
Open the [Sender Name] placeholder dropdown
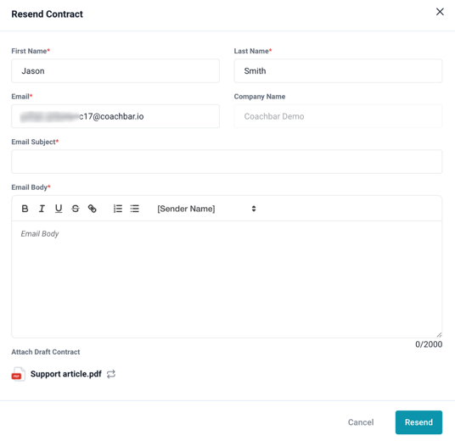click(x=206, y=209)
